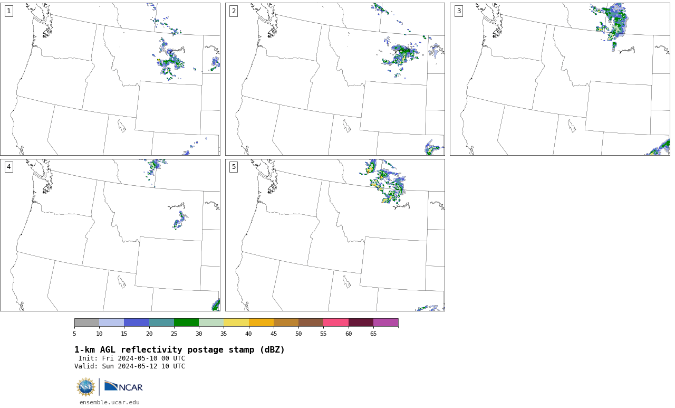The height and width of the screenshot is (408, 675).
Task: Open ensemble member 3 reflectivity map
Action: 560,79
